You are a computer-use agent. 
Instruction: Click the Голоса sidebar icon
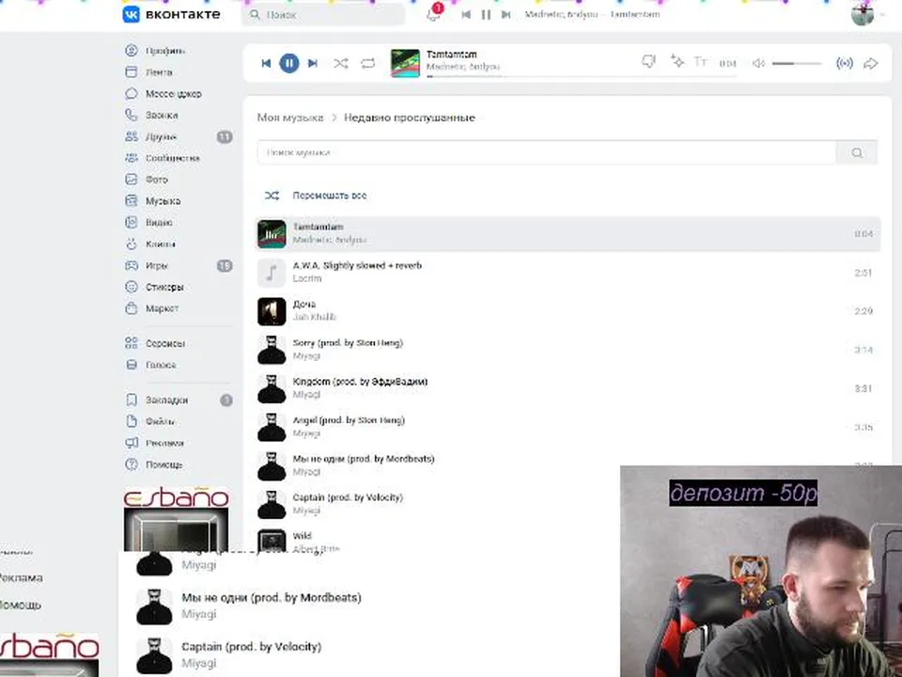[x=132, y=365]
